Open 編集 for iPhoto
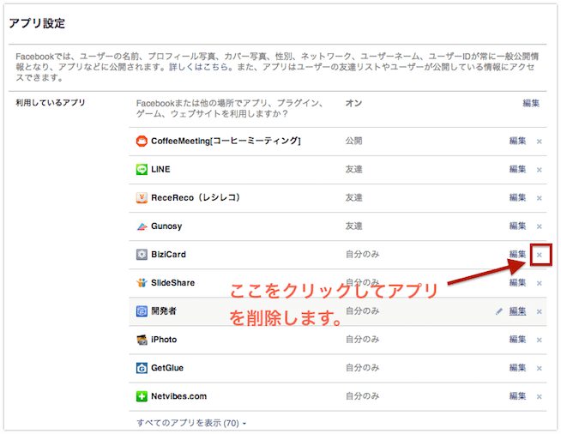 518,339
